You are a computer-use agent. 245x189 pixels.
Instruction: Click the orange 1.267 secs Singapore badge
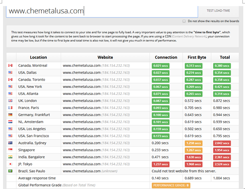[193, 150]
